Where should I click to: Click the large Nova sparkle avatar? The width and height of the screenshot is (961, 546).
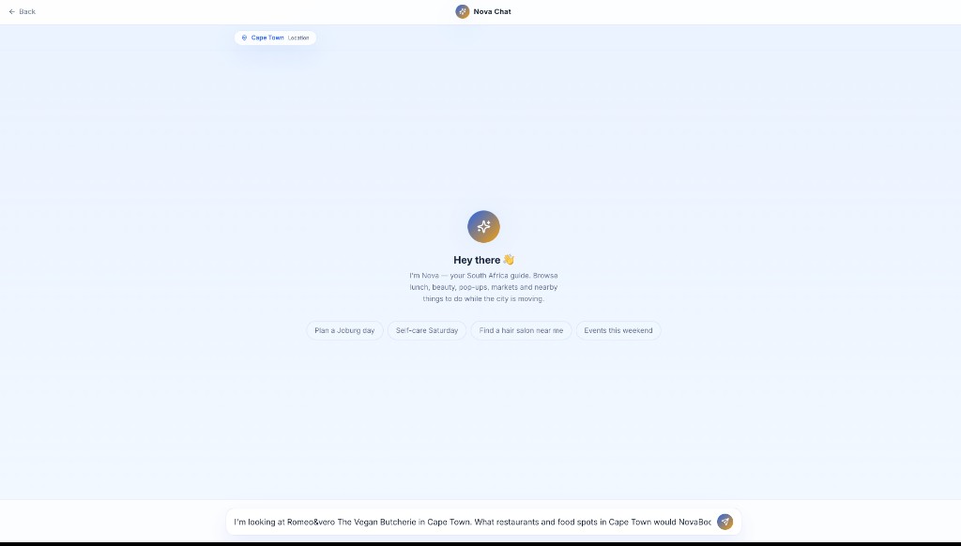(x=483, y=227)
